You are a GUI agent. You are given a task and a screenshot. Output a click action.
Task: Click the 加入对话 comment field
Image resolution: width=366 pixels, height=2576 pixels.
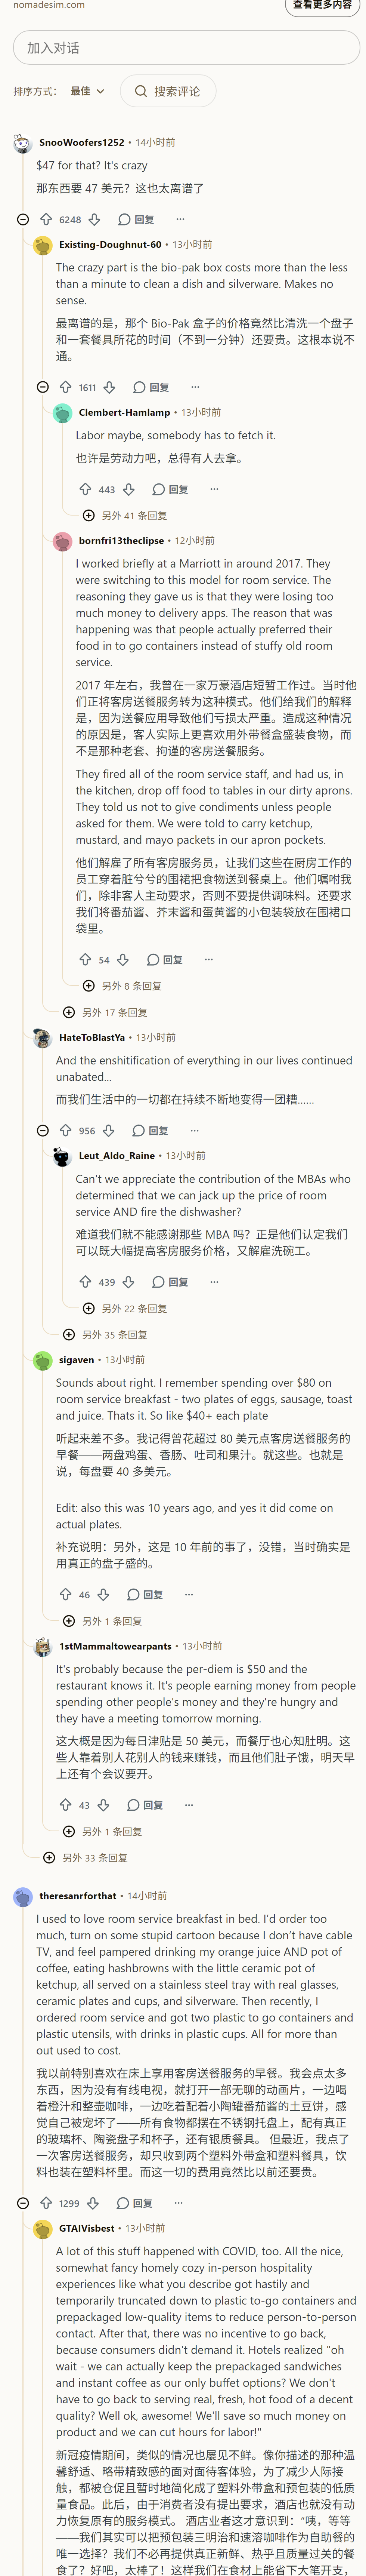(186, 48)
